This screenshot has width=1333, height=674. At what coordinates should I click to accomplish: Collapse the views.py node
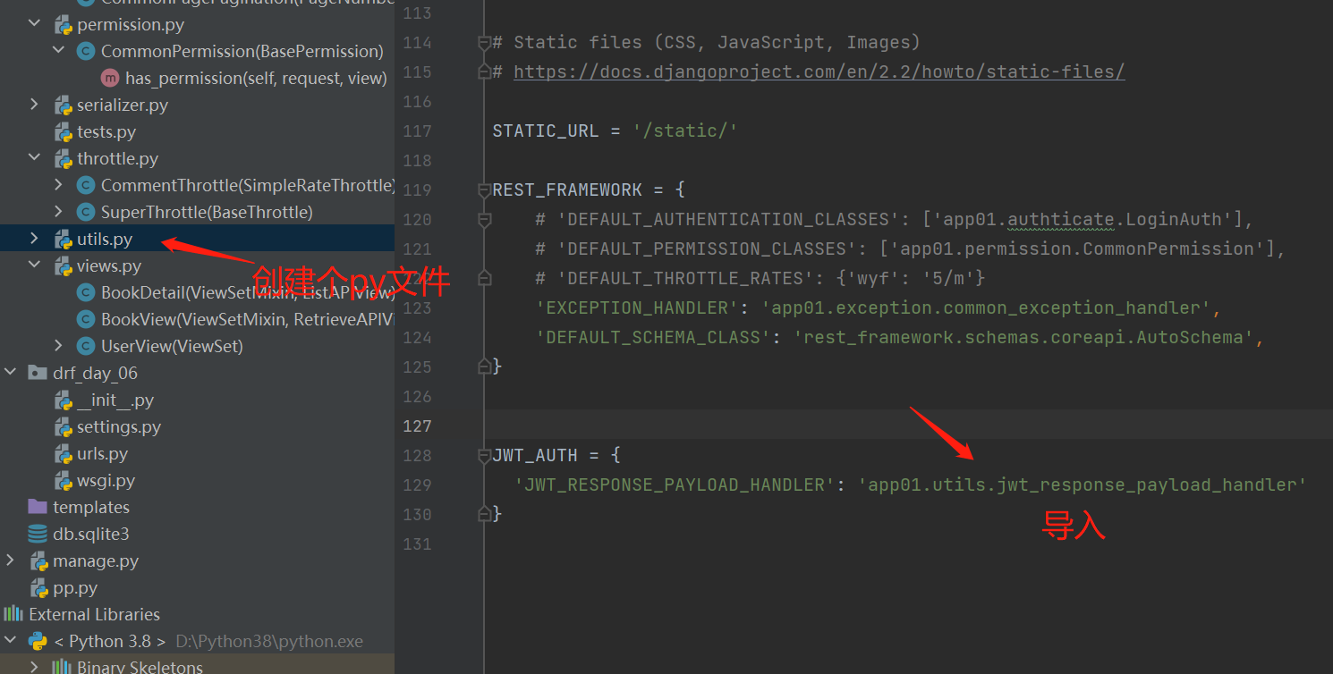tap(35, 265)
